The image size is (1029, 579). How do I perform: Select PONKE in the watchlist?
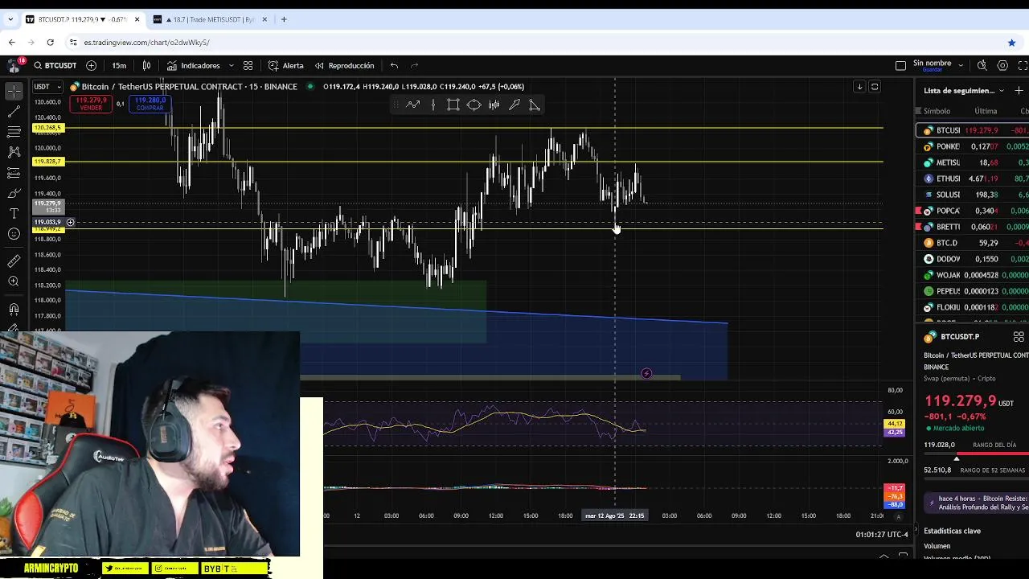(x=973, y=146)
